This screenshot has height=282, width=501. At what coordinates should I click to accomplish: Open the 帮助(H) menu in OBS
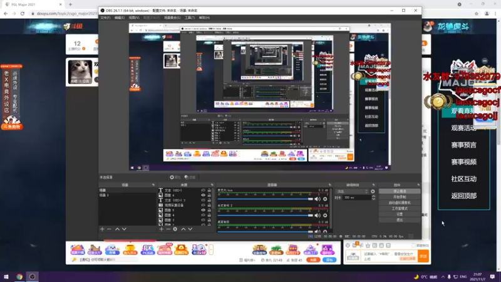pos(204,18)
